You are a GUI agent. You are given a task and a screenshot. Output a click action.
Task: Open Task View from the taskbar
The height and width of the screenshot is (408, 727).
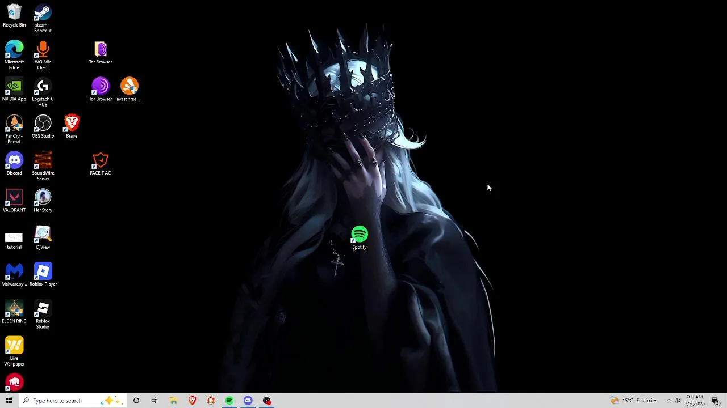154,401
